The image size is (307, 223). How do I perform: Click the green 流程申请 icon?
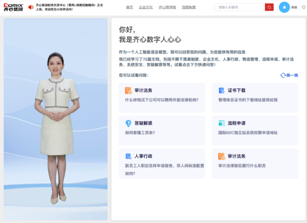point(221,123)
